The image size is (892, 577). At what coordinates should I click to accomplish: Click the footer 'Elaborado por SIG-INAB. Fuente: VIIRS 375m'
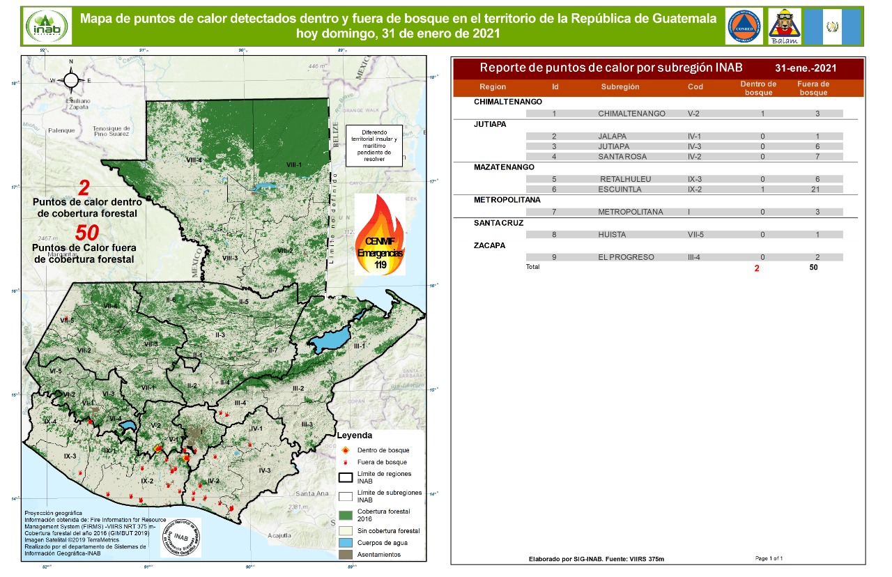(x=597, y=560)
